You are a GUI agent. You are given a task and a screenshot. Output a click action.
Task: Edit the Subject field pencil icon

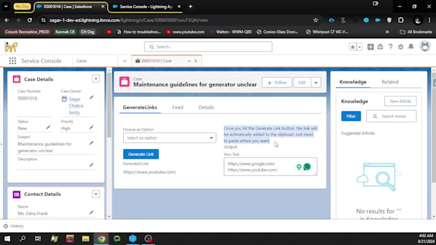coord(91,143)
